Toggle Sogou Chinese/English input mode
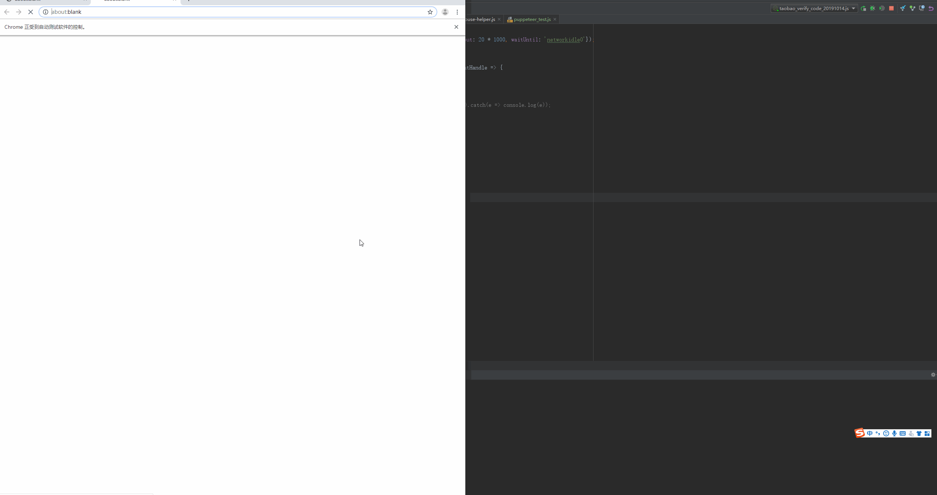This screenshot has height=495, width=937. tap(870, 433)
